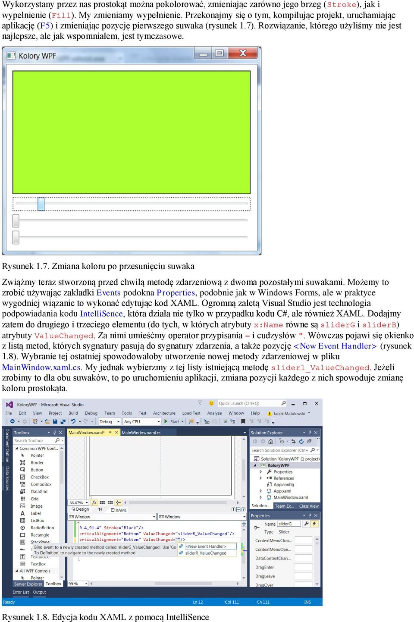The width and height of the screenshot is (414, 622).
Task: Select the Button control in Toolbox
Action: tap(37, 470)
